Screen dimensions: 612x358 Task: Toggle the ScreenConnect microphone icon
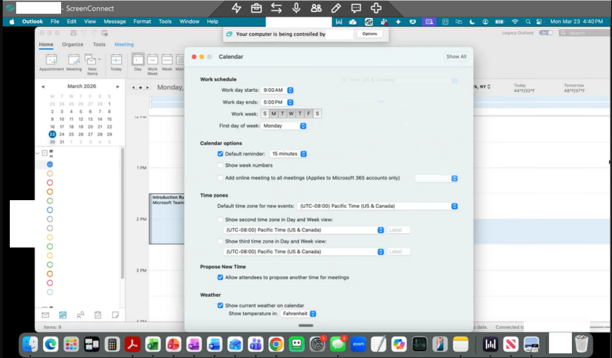(296, 8)
